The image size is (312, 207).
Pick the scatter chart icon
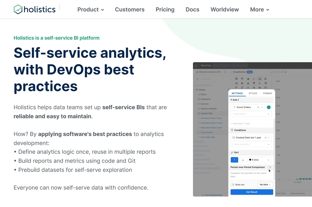tap(260, 83)
